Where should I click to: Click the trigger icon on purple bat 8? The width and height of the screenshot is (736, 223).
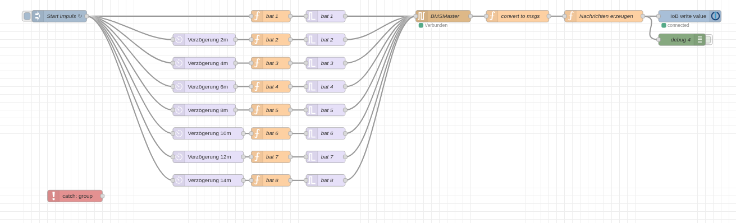[x=312, y=180]
